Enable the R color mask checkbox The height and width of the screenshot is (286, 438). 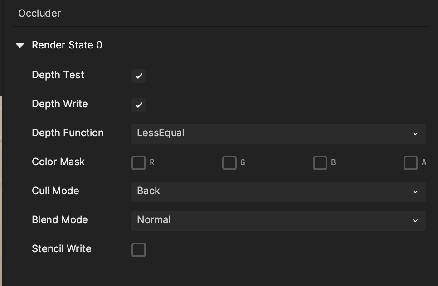point(139,163)
